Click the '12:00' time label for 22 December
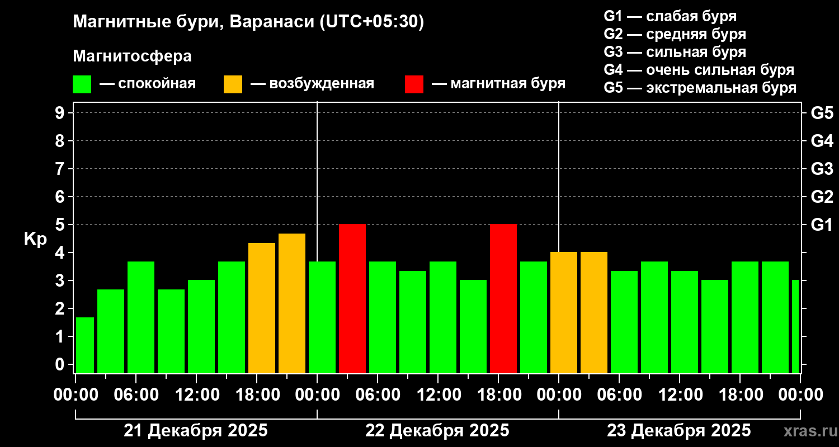The image size is (839, 447). [x=438, y=394]
